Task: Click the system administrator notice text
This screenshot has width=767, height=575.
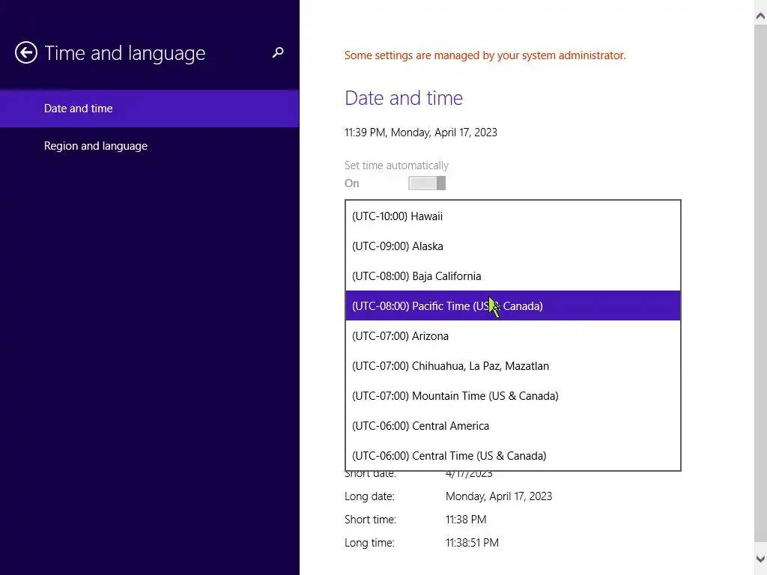Action: click(x=485, y=55)
